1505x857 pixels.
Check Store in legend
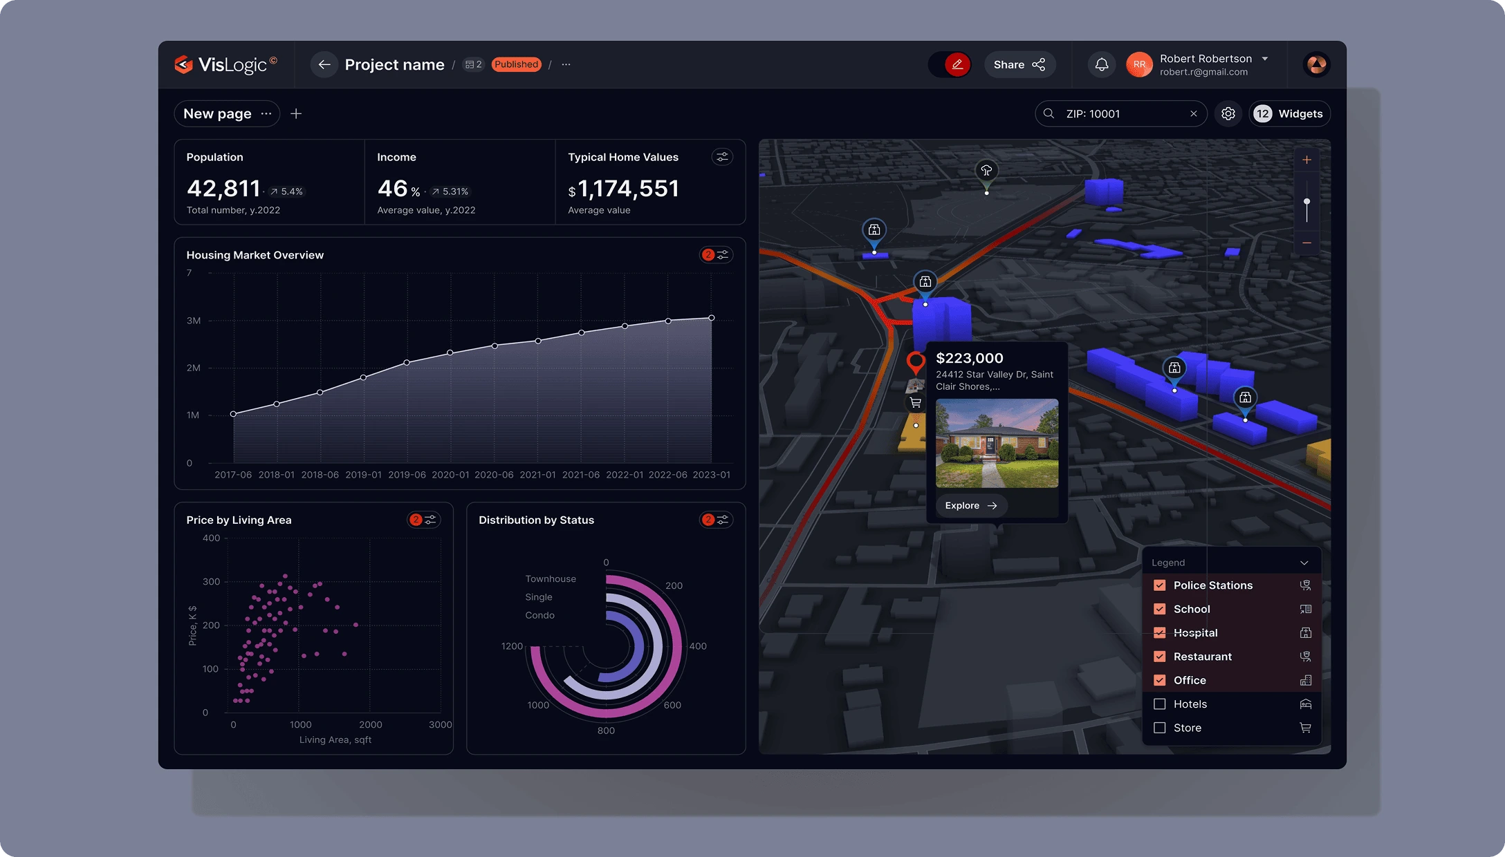pos(1160,728)
